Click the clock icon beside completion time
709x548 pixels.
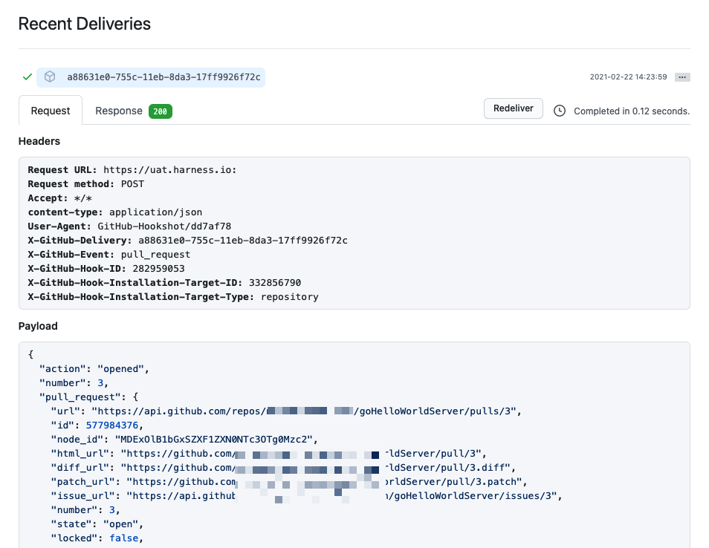tap(559, 111)
